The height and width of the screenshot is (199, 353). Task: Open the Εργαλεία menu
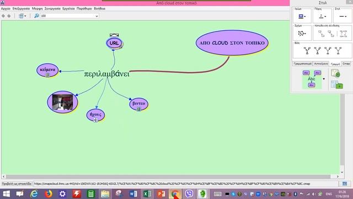[x=68, y=8]
